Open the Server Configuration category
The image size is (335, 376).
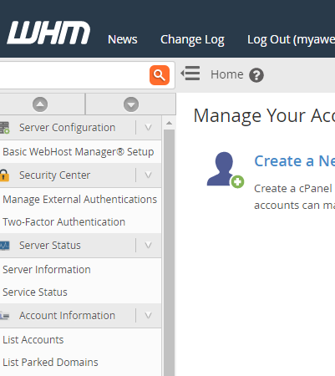[x=67, y=128]
